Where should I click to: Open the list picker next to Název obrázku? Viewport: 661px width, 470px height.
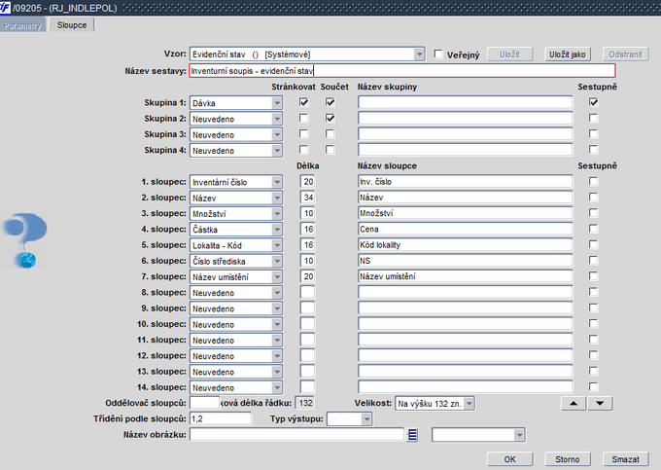pyautogui.click(x=412, y=435)
